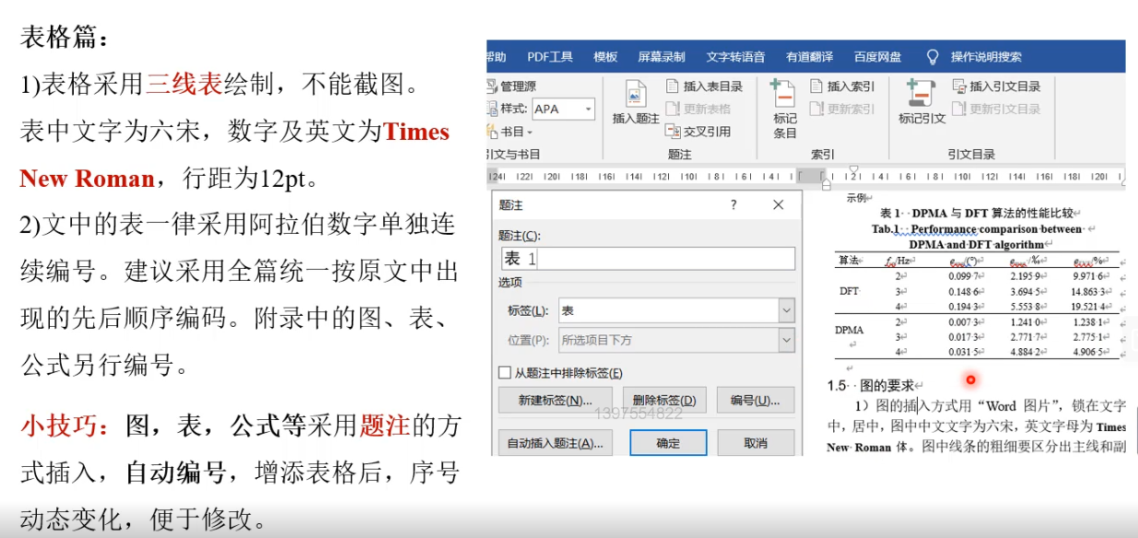Viewport: 1138px width, 538px height.
Task: Open the 有道翻译 ribbon tab
Action: click(x=809, y=57)
